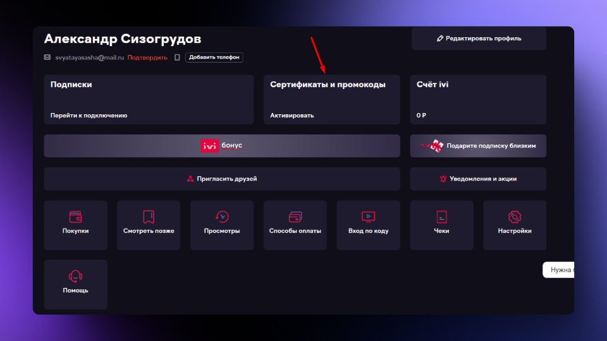Click the Чеки label
The image size is (607, 341).
click(441, 231)
